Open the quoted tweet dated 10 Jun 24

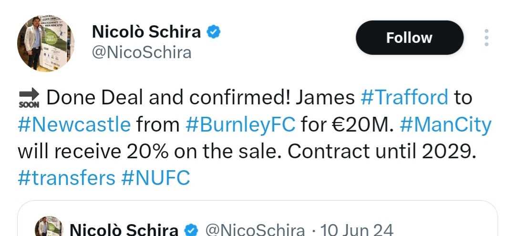[357, 230]
